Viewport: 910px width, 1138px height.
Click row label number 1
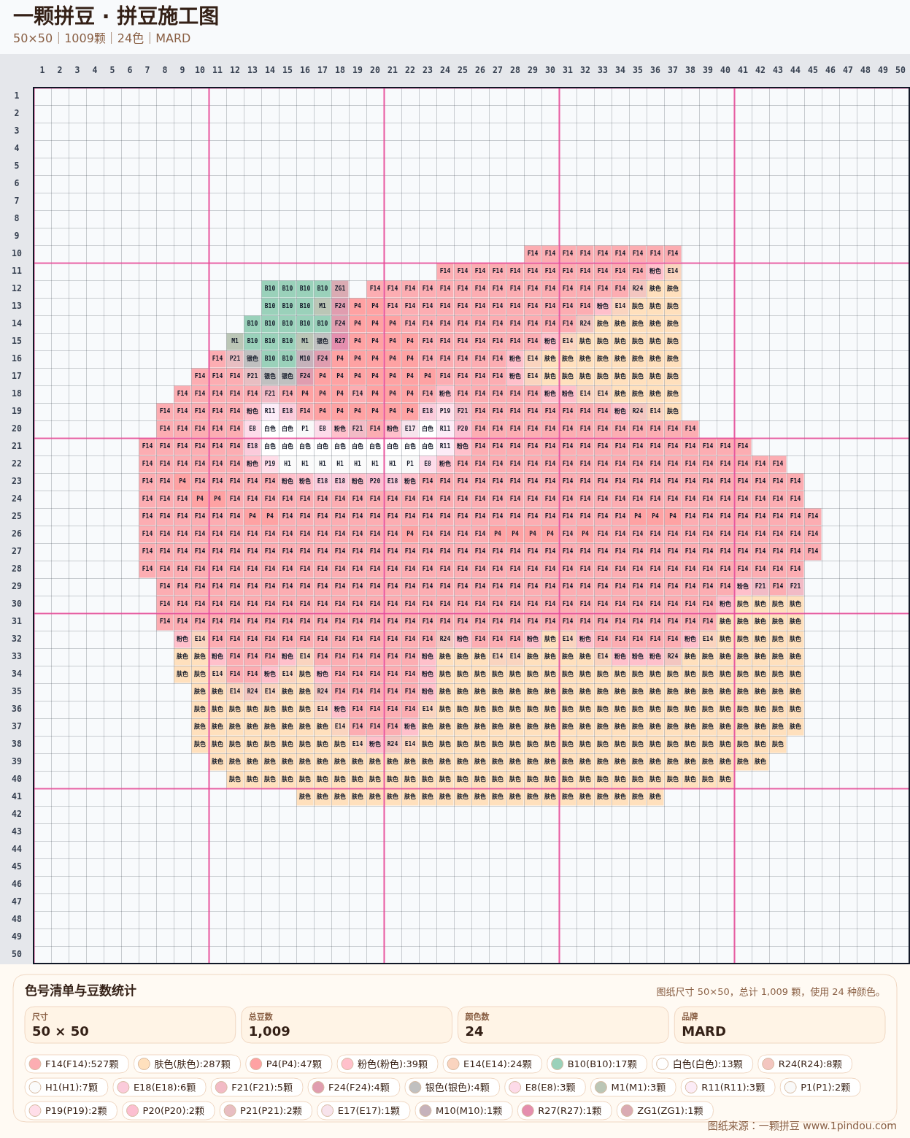[17, 96]
